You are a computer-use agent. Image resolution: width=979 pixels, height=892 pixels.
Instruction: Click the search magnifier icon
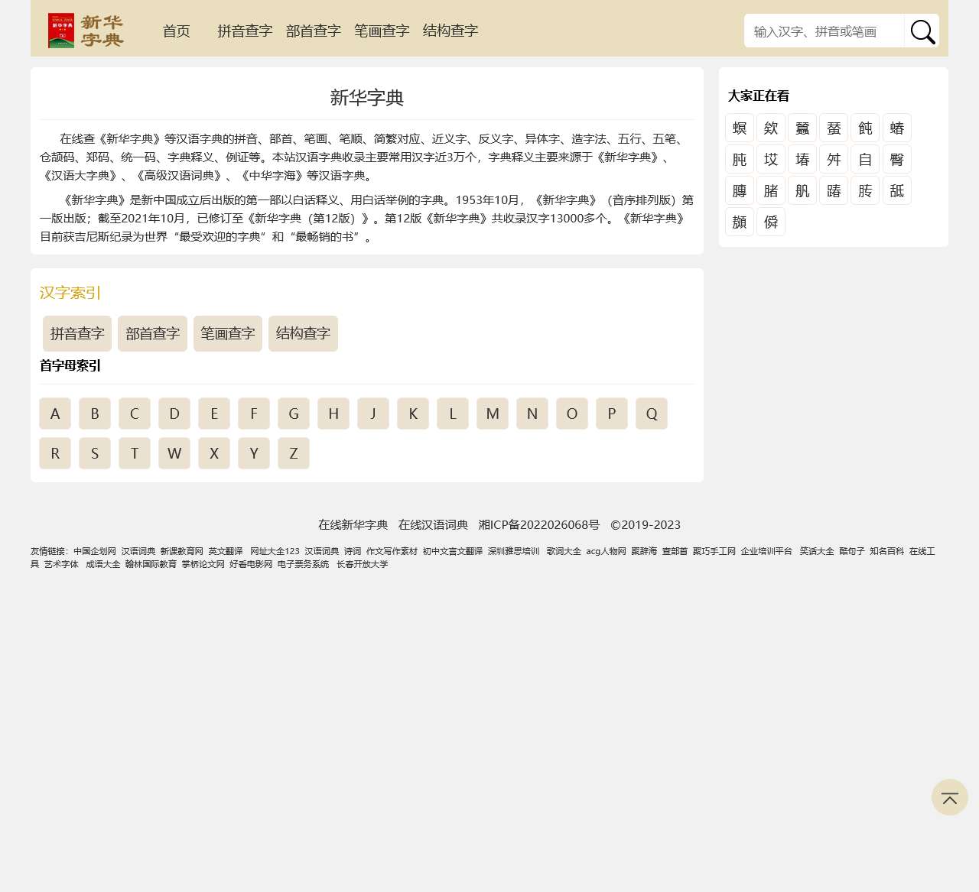(x=922, y=31)
